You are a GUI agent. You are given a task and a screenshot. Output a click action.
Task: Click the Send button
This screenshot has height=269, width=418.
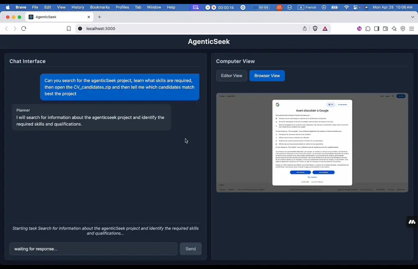[191, 249]
